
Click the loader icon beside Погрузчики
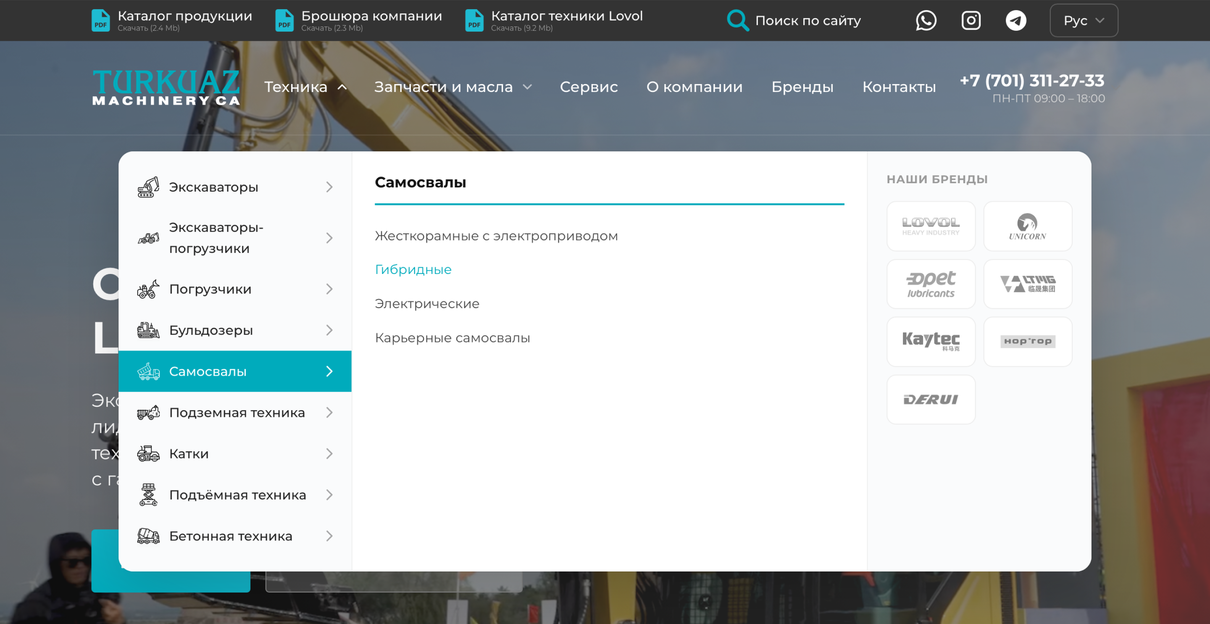click(148, 289)
